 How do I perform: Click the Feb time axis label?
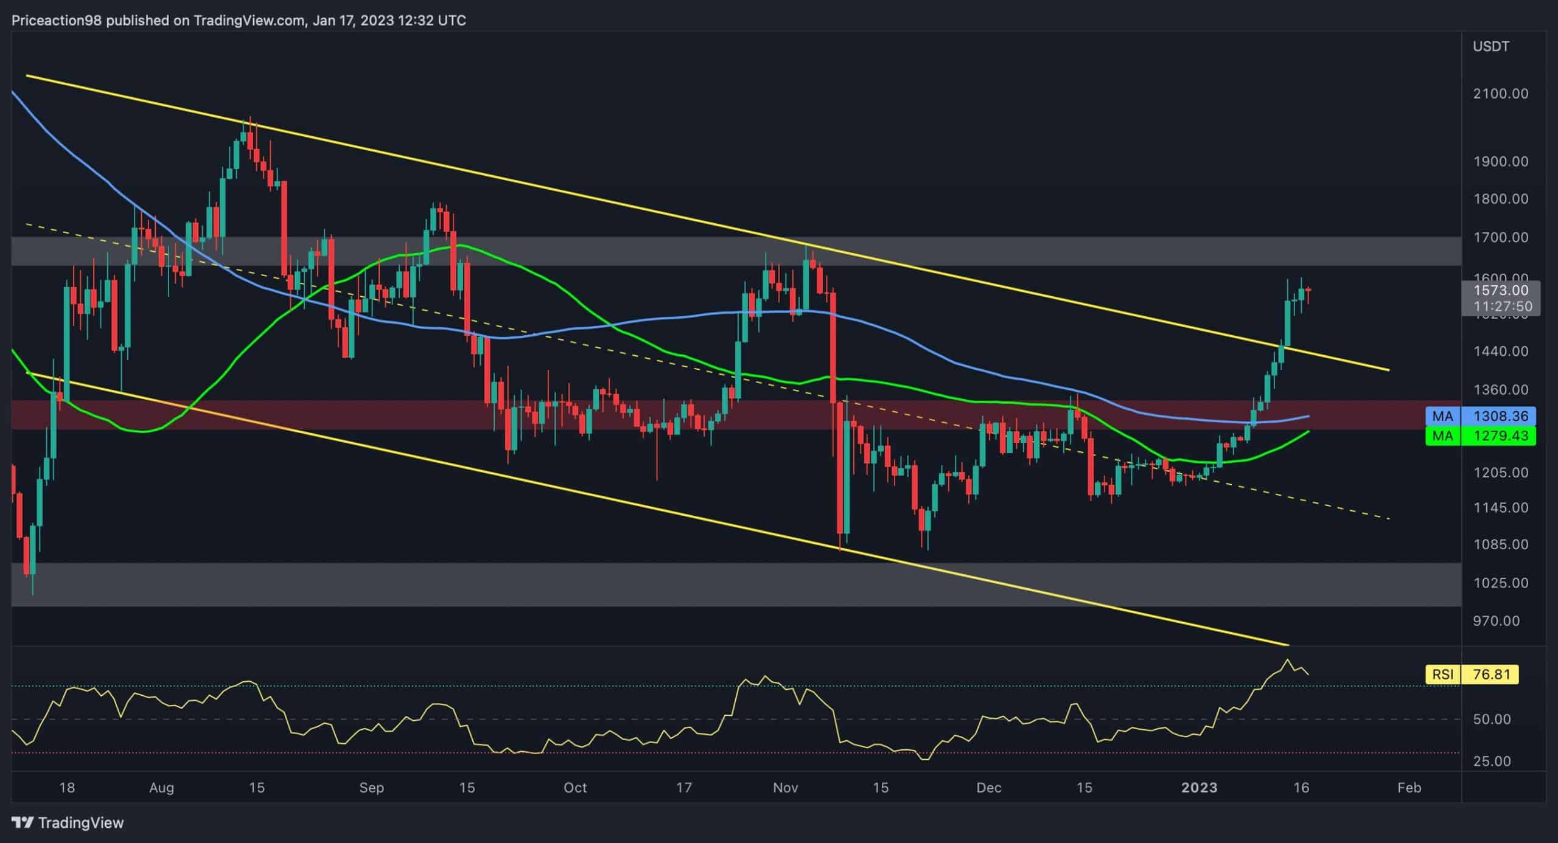click(x=1409, y=788)
